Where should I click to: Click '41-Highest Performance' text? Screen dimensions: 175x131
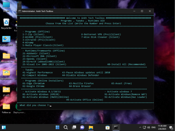click(37, 72)
